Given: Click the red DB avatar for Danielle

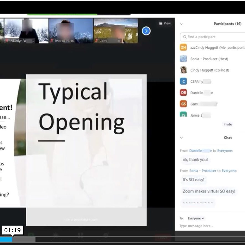Looking at the screenshot, I should tap(183, 93).
